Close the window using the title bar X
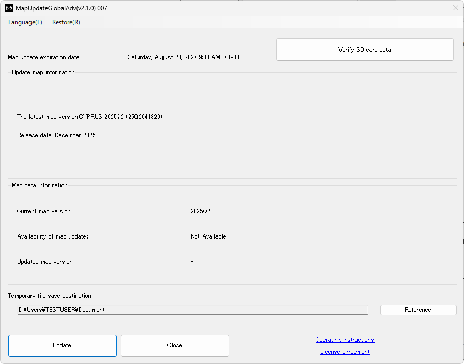The width and height of the screenshot is (464, 364). click(x=455, y=8)
